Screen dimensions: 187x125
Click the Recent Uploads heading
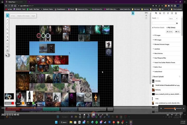159,77
